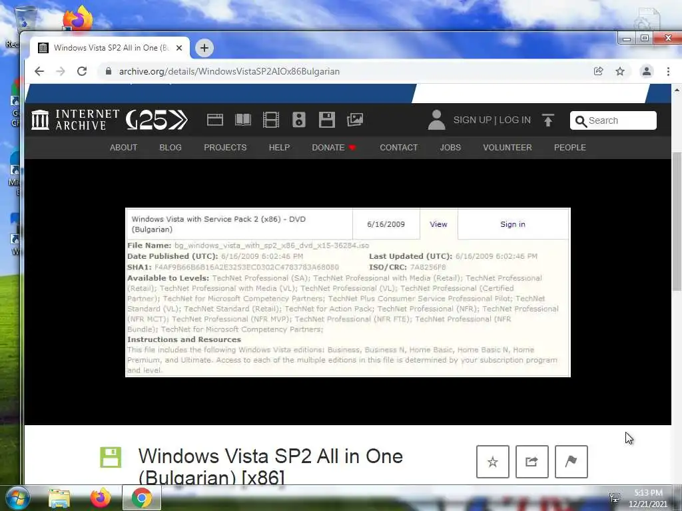
Task: Open the CONTACT menu item
Action: (398, 147)
